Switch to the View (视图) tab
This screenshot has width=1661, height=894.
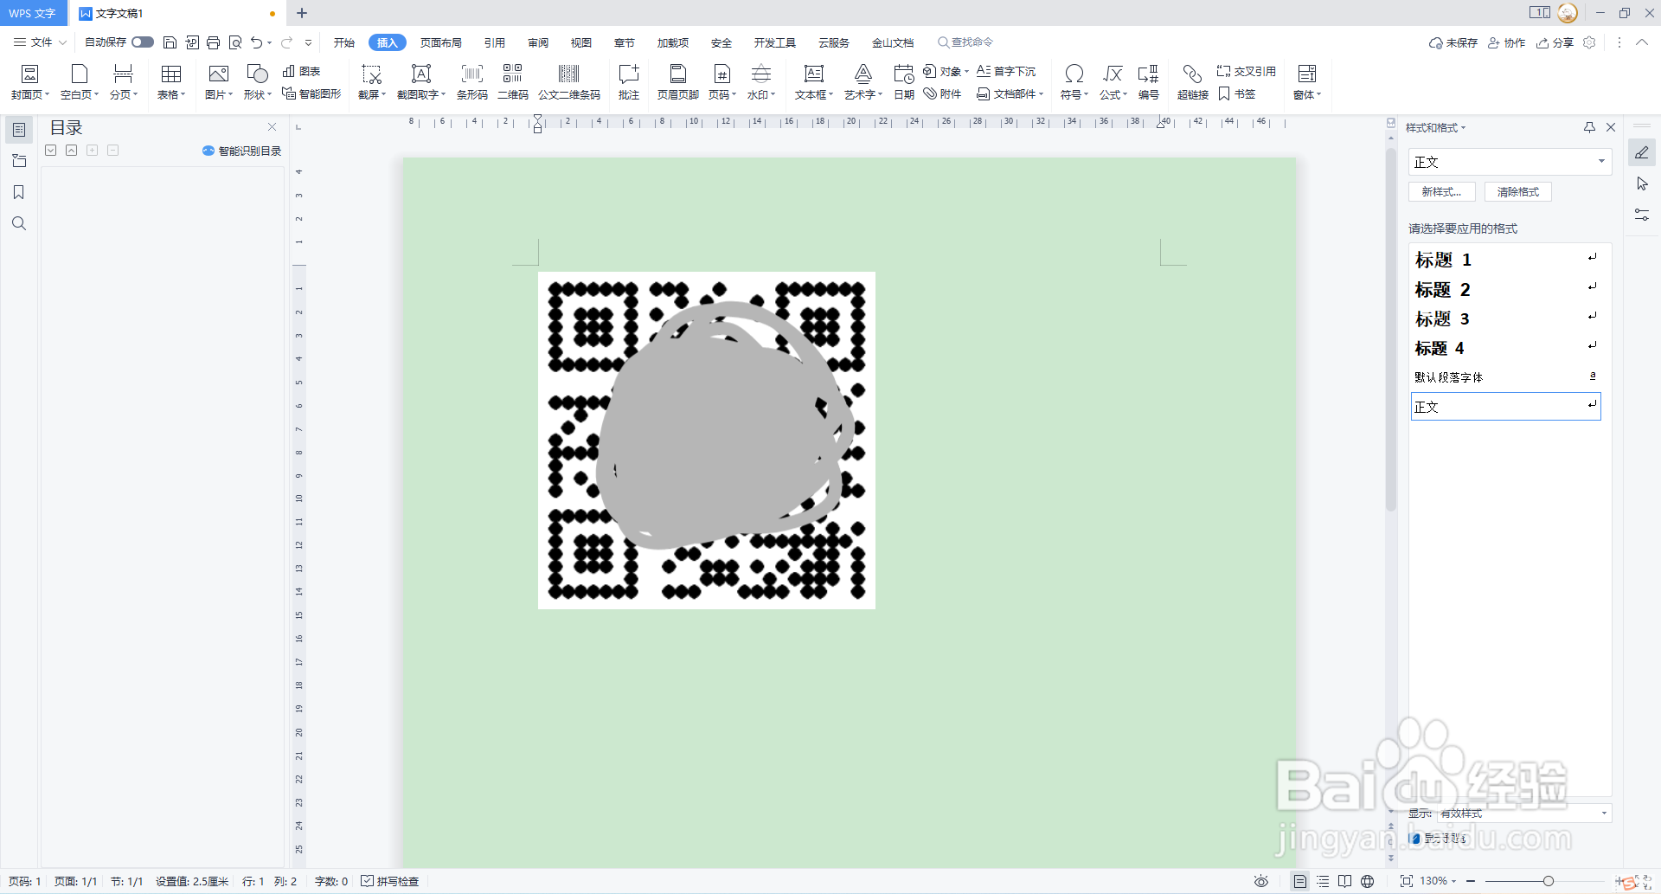(x=581, y=42)
